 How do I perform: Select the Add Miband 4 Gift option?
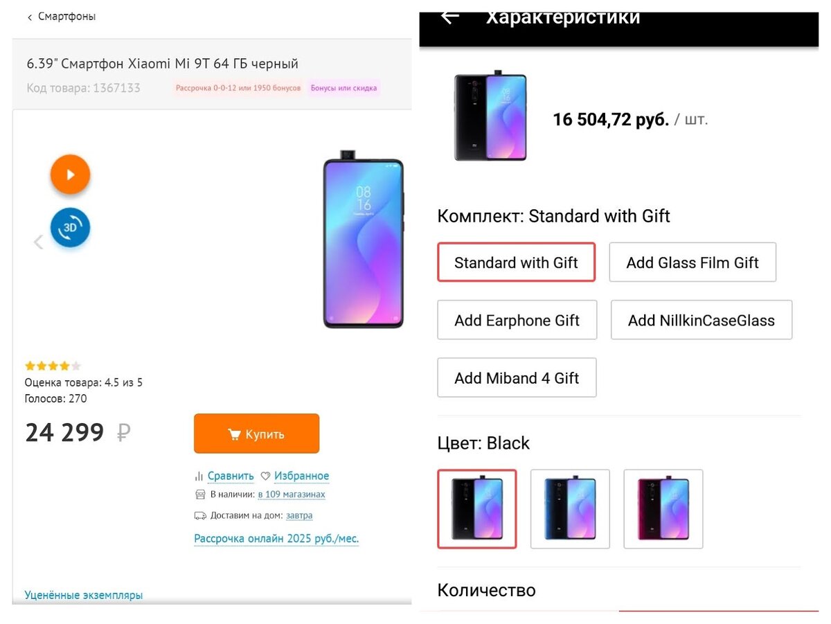517,377
